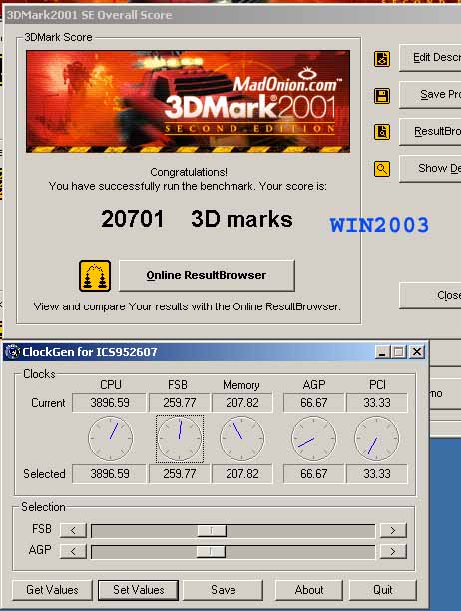Click the yellow Online ResultBrowser trees icon
Image resolution: width=461 pixels, height=611 pixels.
tap(95, 276)
